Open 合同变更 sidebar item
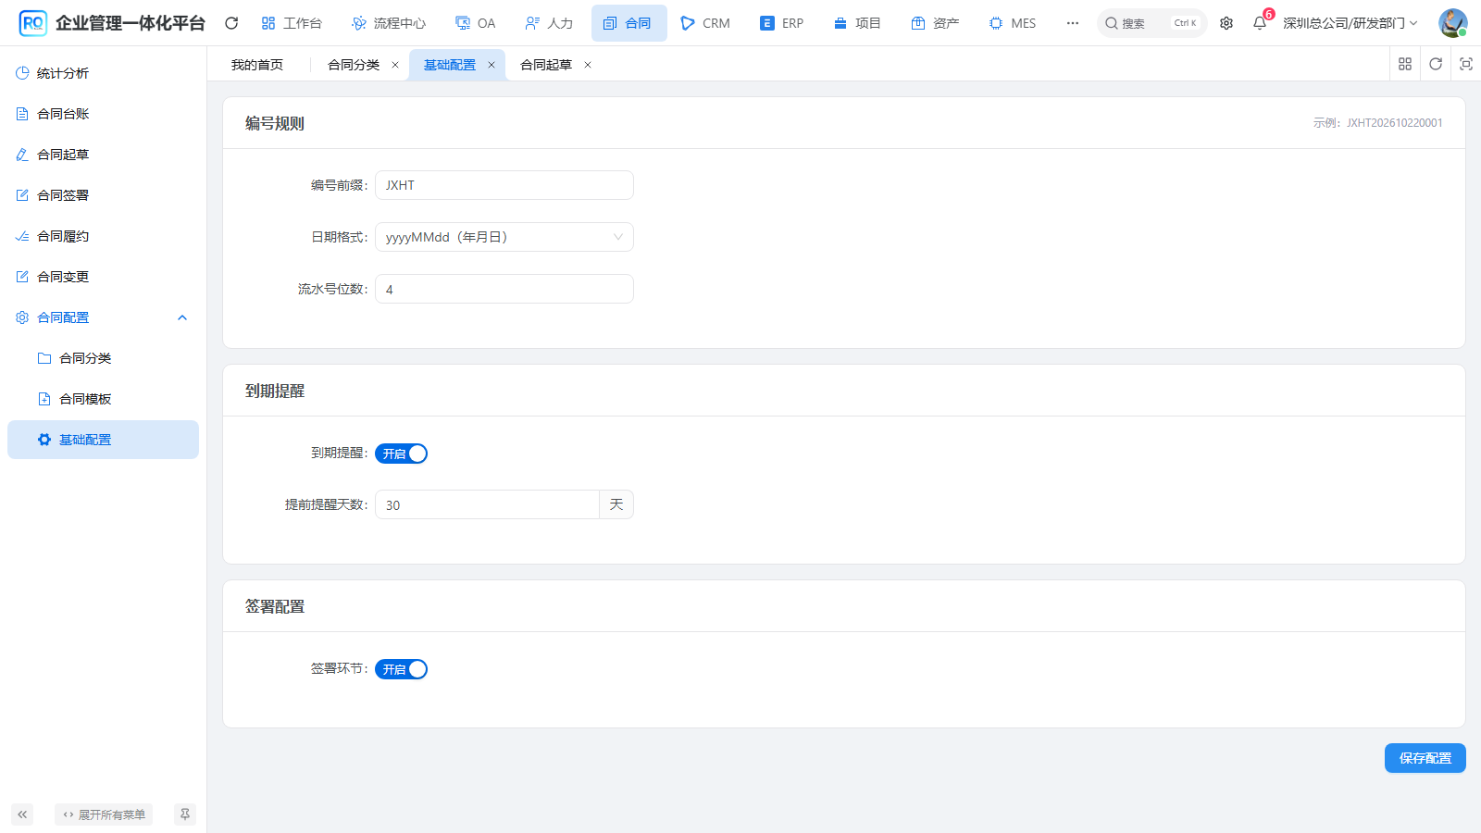This screenshot has width=1481, height=833. (103, 277)
